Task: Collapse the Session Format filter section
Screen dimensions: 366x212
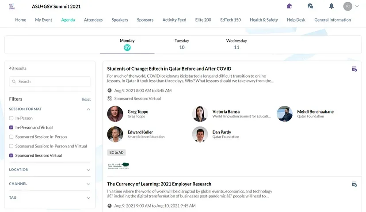Action: coord(88,109)
